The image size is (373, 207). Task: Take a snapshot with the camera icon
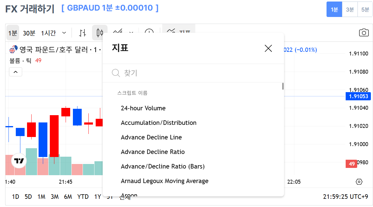364,33
